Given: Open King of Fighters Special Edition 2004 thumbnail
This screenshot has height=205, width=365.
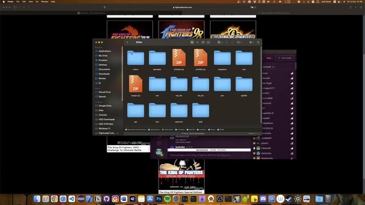Looking at the screenshot, I should coord(181,175).
